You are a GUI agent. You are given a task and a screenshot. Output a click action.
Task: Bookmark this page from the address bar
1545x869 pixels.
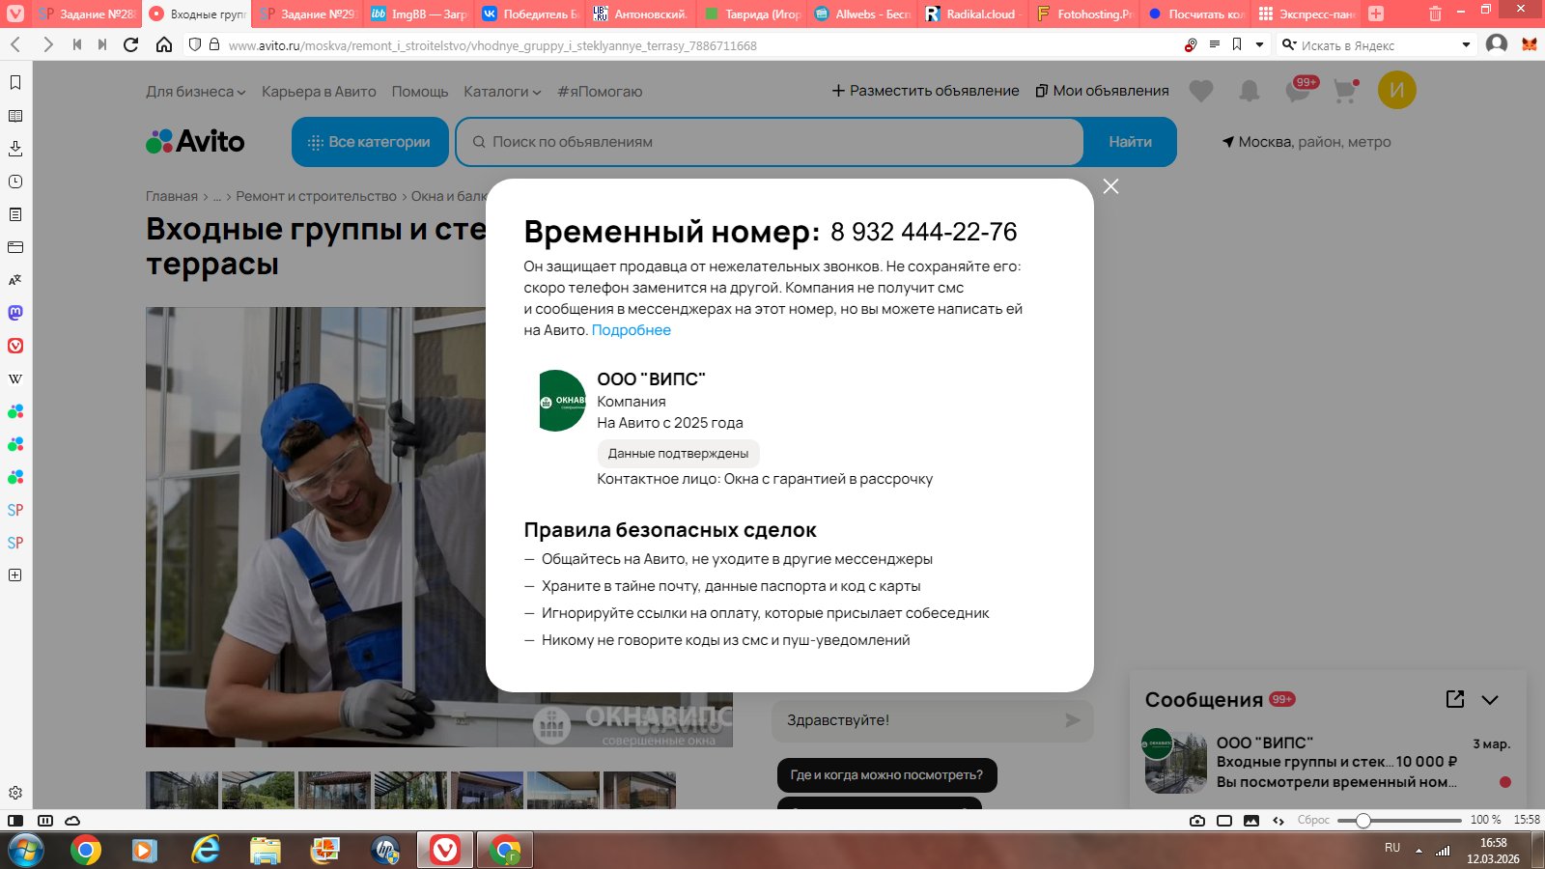point(1237,44)
